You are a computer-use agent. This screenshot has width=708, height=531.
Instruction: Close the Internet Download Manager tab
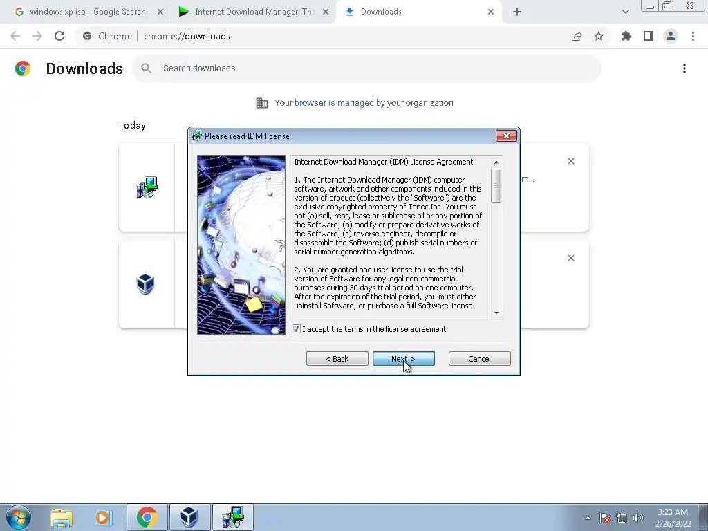(326, 12)
